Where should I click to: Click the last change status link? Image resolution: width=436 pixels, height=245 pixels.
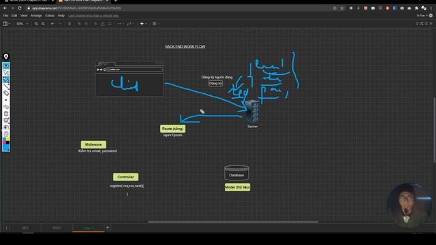94,16
